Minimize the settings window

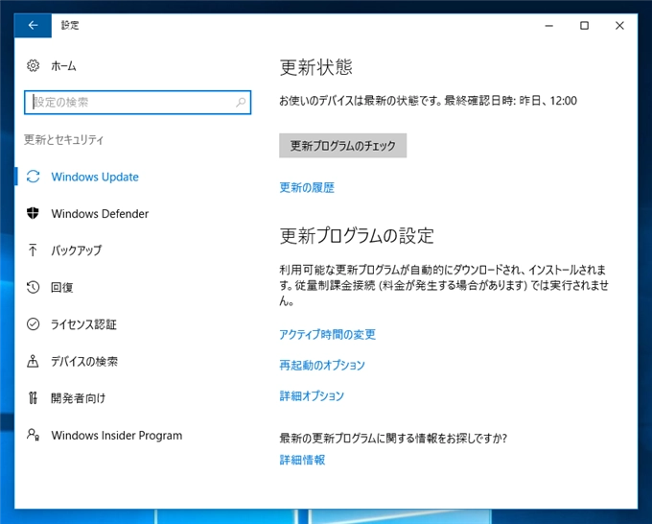pos(548,25)
